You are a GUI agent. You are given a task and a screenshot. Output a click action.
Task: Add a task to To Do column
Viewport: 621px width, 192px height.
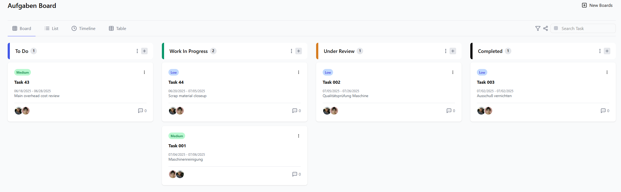pyautogui.click(x=144, y=51)
